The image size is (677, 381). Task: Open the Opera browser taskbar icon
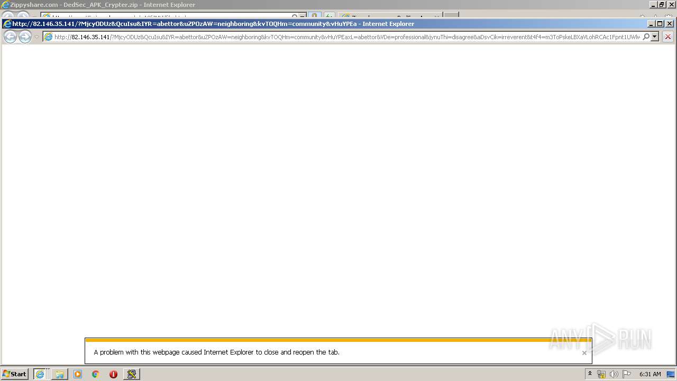(x=113, y=374)
